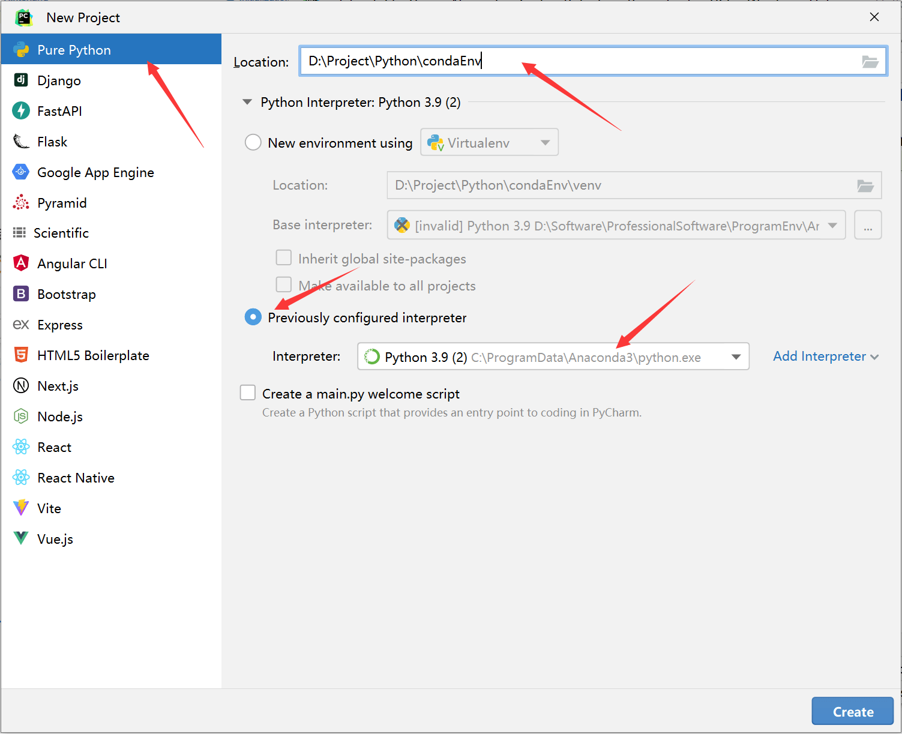Toggle Make available to all projects checkbox
902x734 pixels.
(x=284, y=284)
